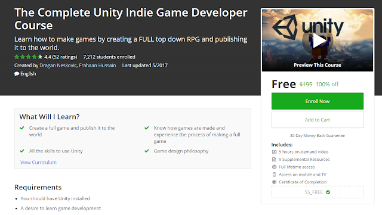Click the Supplemental Resources document icon
This screenshot has height=215, width=382.
275,159
